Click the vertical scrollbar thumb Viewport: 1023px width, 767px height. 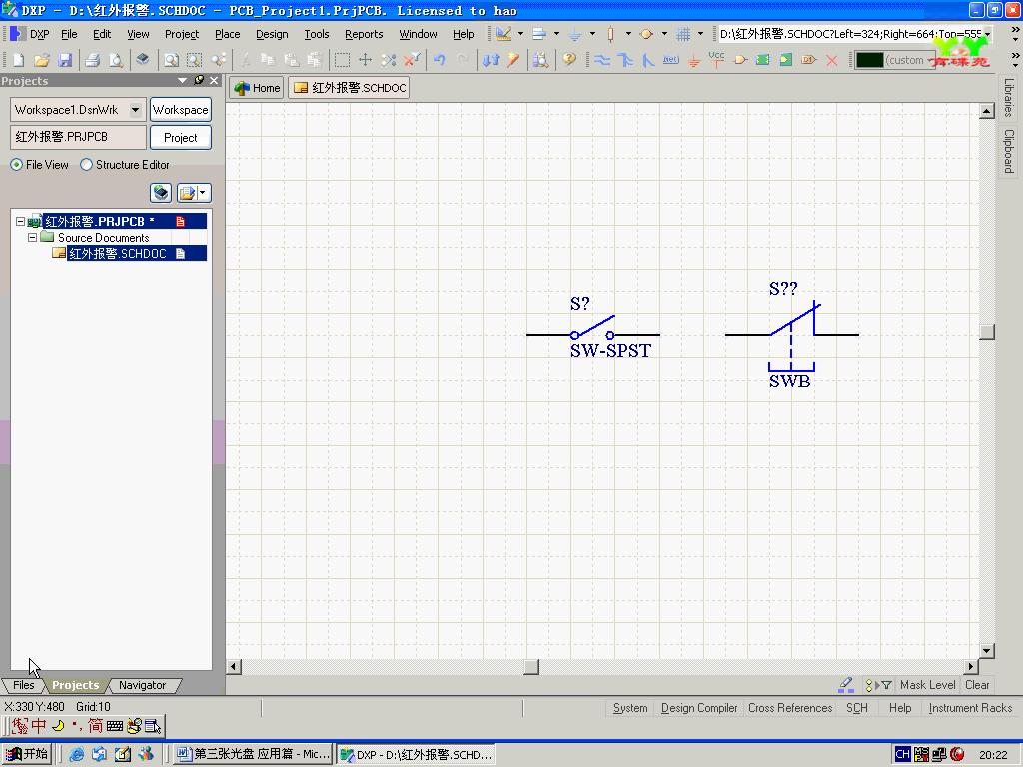(x=987, y=331)
